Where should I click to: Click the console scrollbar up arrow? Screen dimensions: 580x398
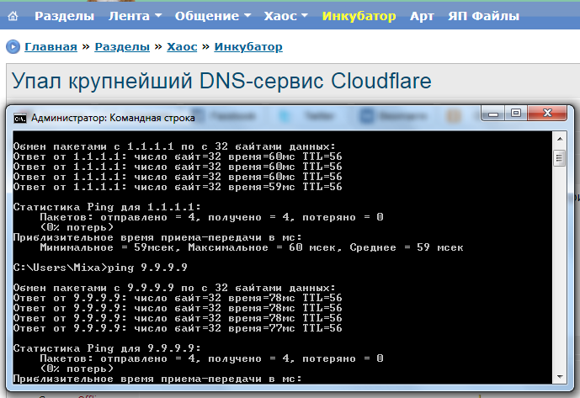[x=560, y=139]
